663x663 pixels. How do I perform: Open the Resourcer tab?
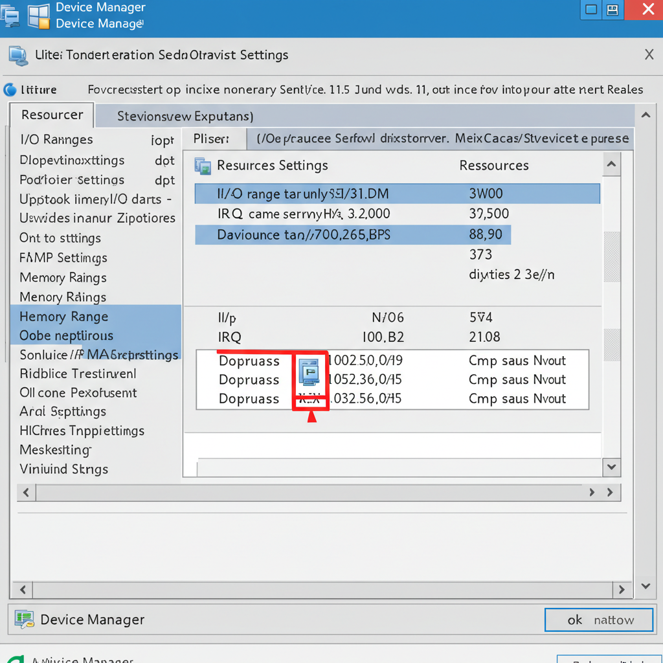52,115
